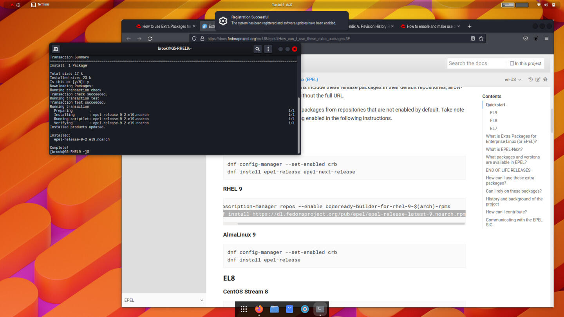Click the Pocket save icon in Firefox

(x=526, y=39)
